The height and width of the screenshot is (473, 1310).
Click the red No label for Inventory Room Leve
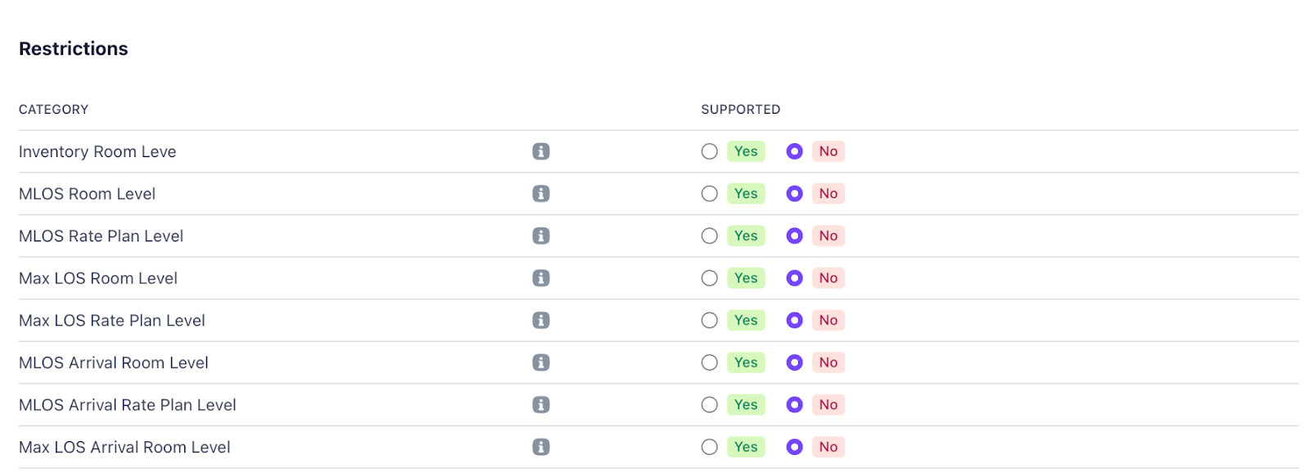[829, 151]
